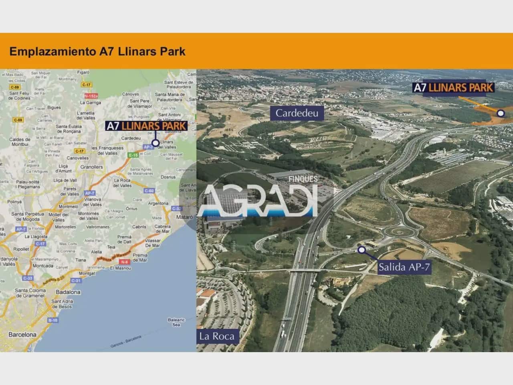Click Santa Perpètua de Mogoda
Screen dimensions: 513x385
(x=28, y=217)
